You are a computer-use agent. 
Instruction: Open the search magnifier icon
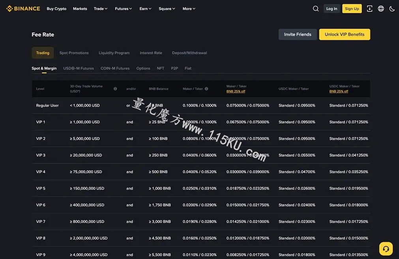(x=316, y=9)
